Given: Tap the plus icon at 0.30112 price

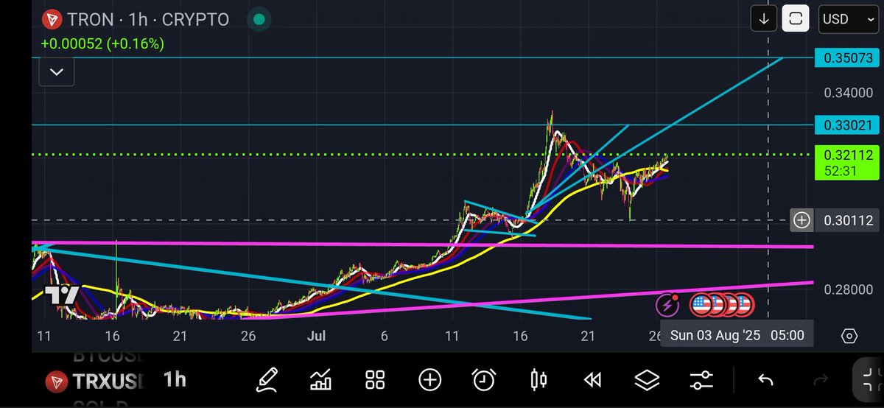Looking at the screenshot, I should (801, 219).
